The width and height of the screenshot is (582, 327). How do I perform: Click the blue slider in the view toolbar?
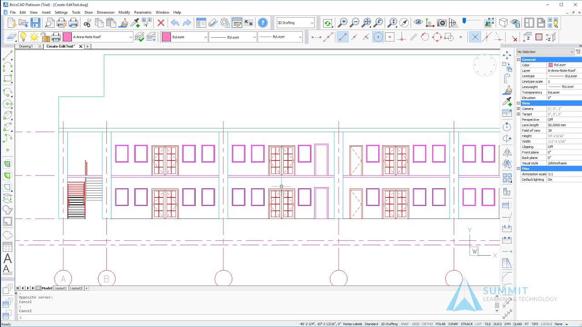tap(464, 21)
